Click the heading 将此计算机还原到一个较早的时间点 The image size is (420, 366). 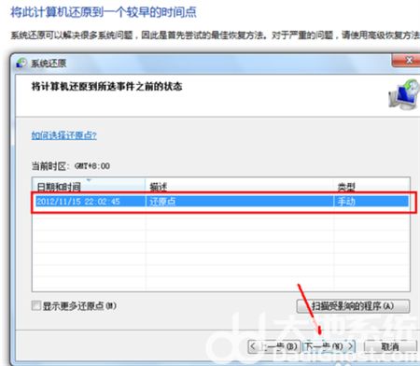point(104,12)
